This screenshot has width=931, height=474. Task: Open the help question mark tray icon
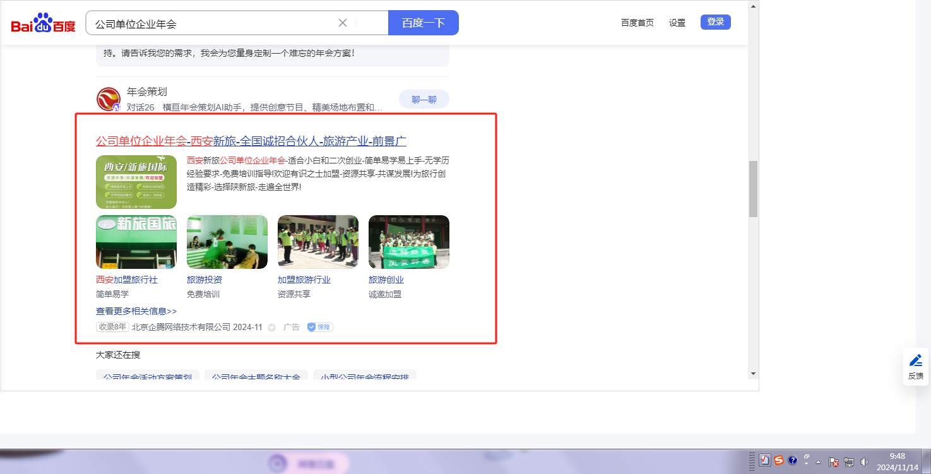[x=793, y=460]
